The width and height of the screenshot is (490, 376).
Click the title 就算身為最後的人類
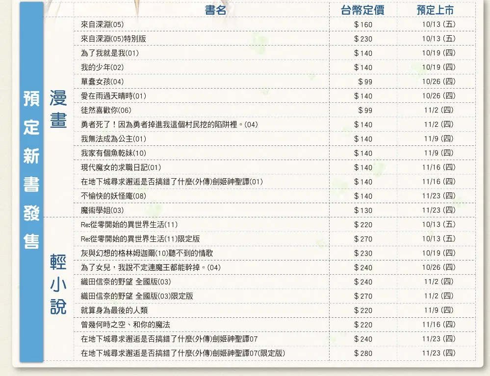(x=114, y=310)
